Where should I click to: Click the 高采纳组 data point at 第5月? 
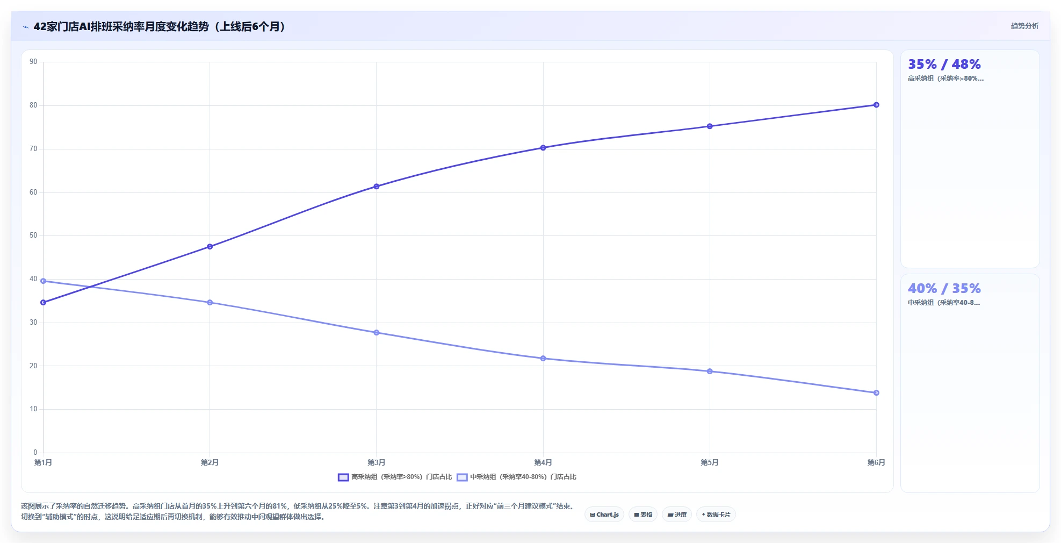pos(710,126)
